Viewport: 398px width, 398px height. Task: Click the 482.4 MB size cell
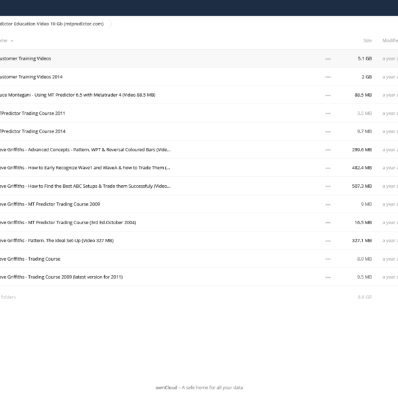click(x=362, y=168)
